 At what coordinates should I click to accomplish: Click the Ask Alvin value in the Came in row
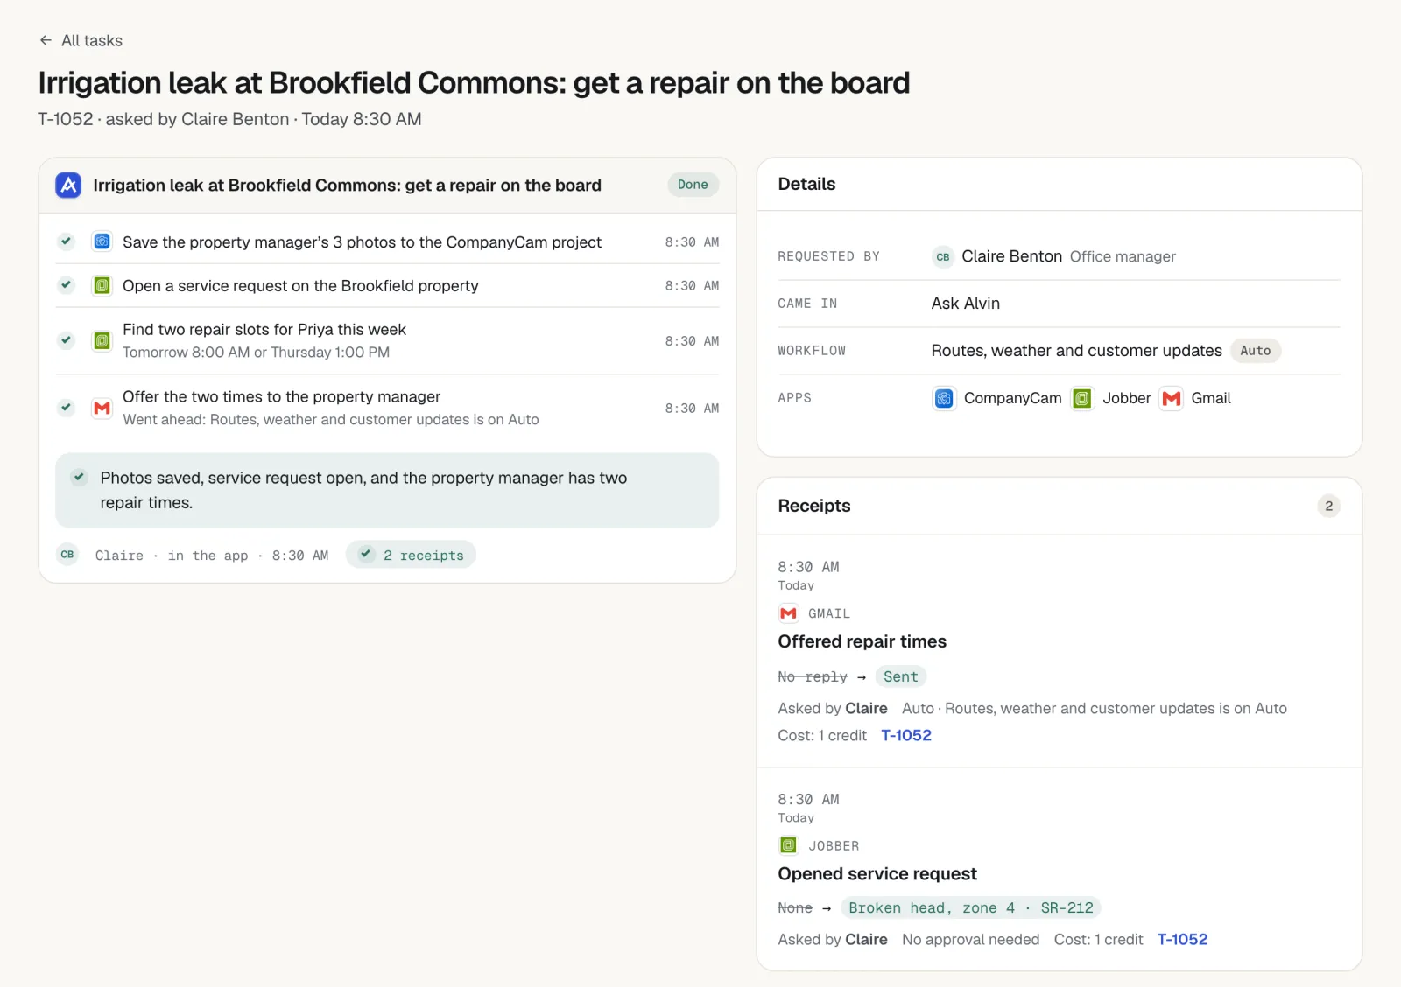(x=966, y=304)
